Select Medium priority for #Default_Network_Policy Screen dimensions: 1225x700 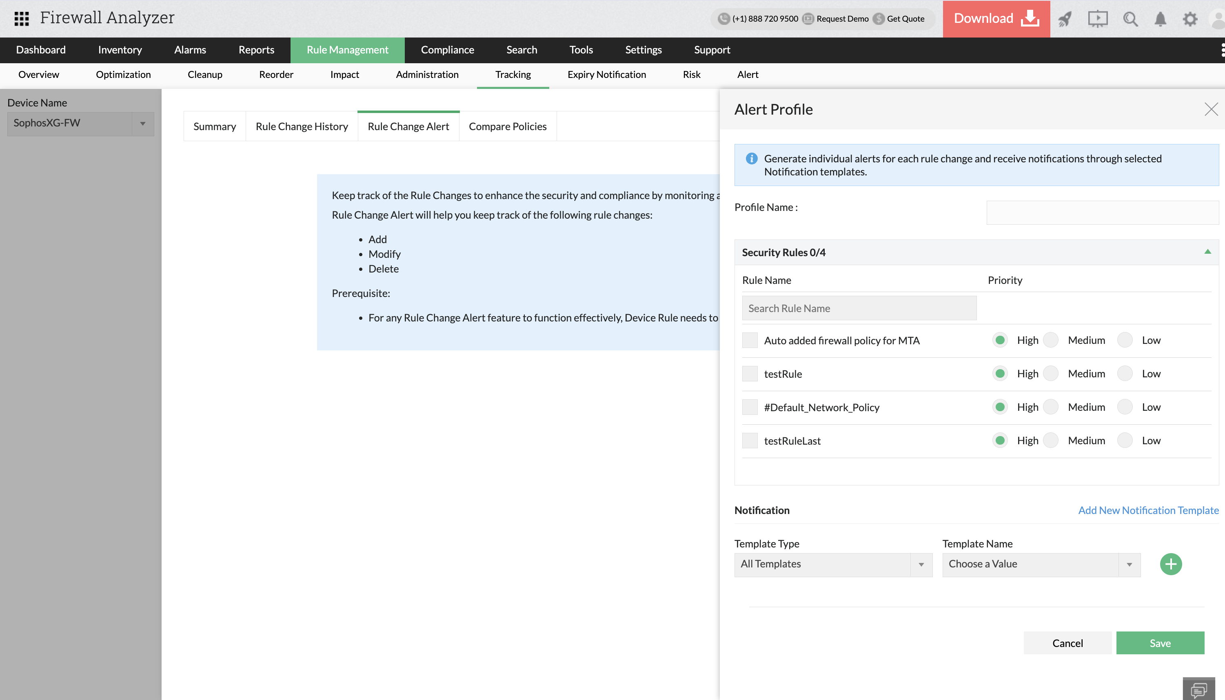point(1051,407)
